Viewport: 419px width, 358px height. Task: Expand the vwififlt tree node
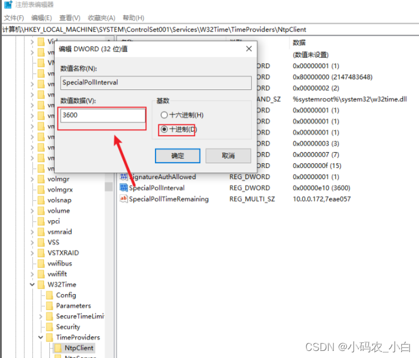tap(32, 274)
